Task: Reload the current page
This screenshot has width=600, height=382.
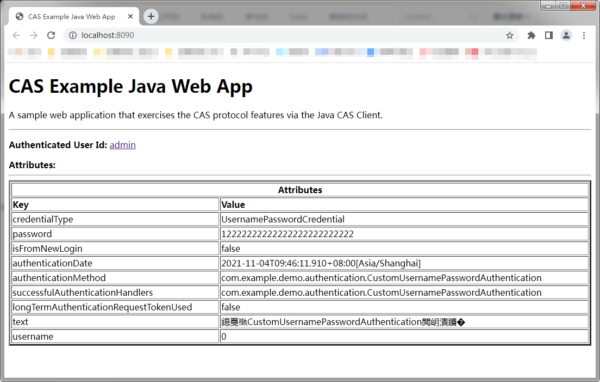Action: click(51, 35)
